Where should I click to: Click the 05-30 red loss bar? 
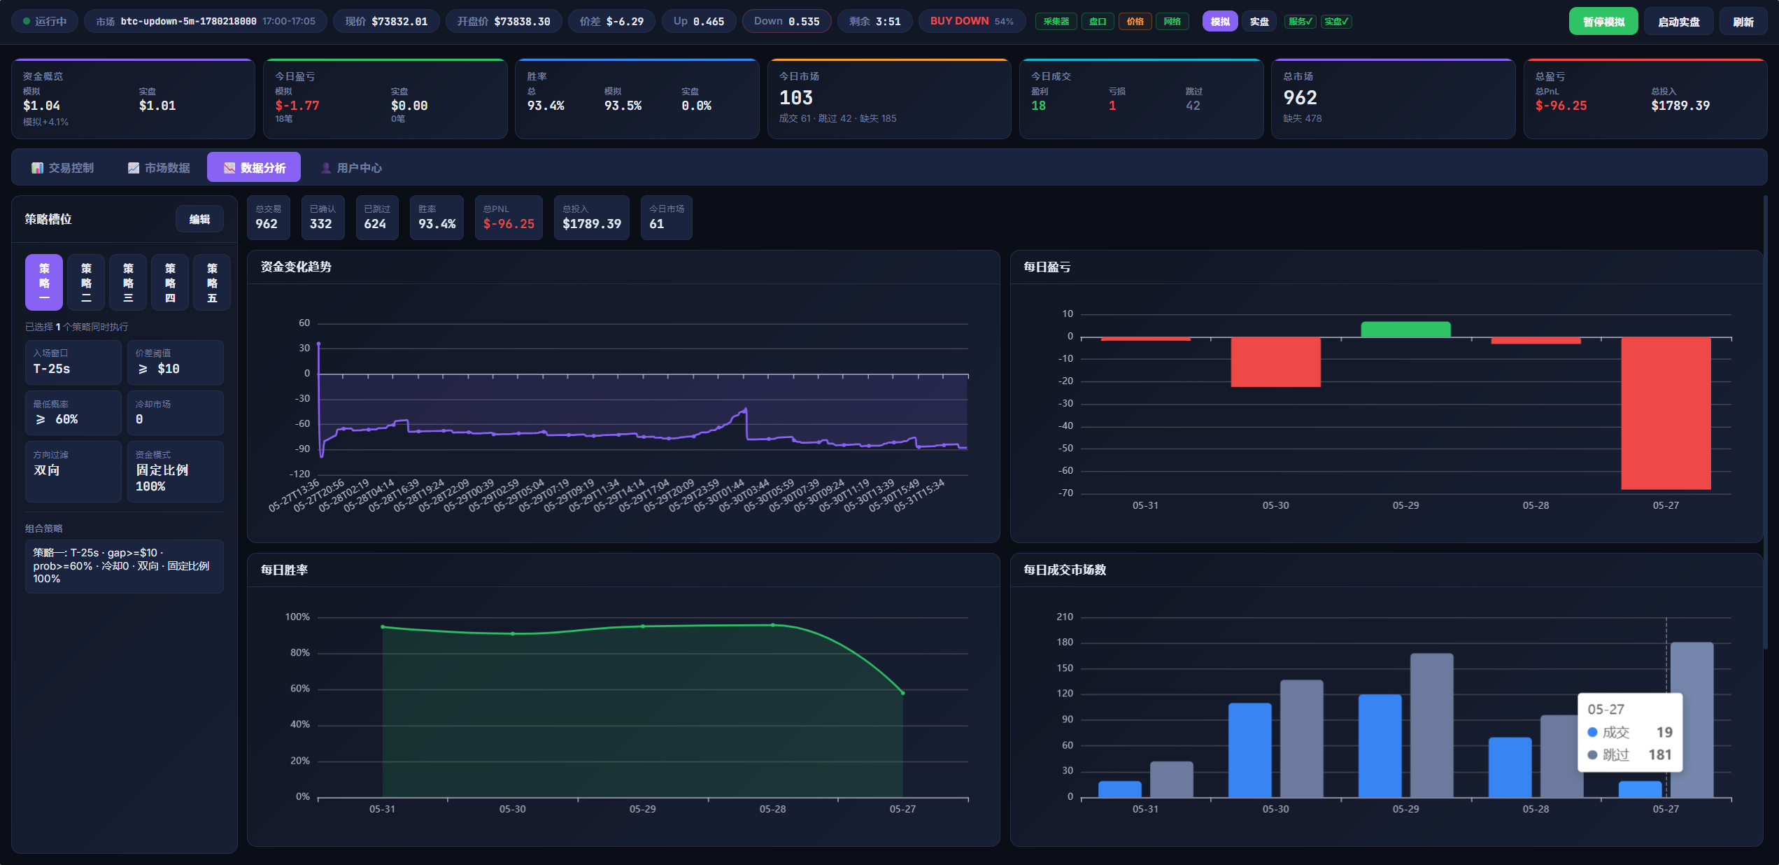(1275, 363)
